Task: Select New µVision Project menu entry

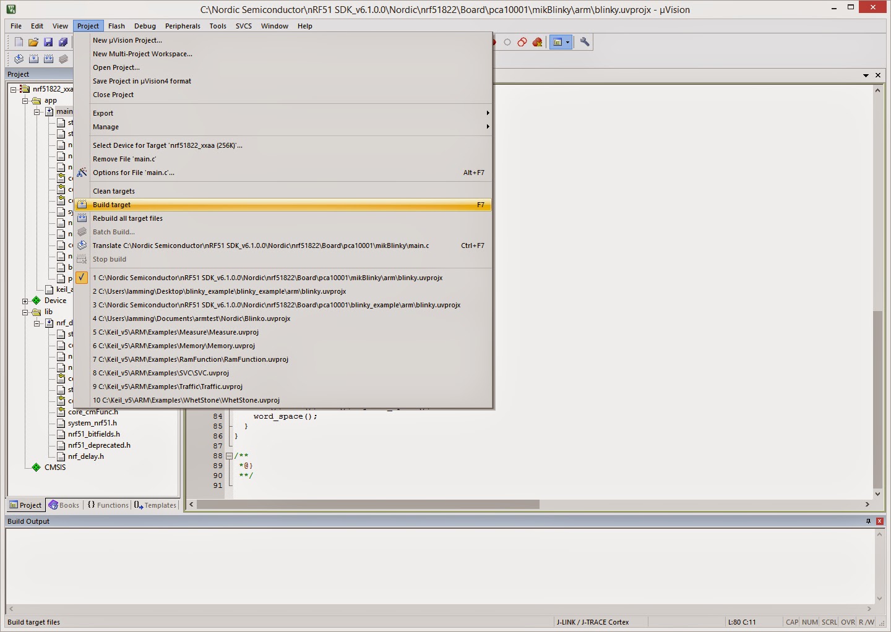Action: coord(283,40)
